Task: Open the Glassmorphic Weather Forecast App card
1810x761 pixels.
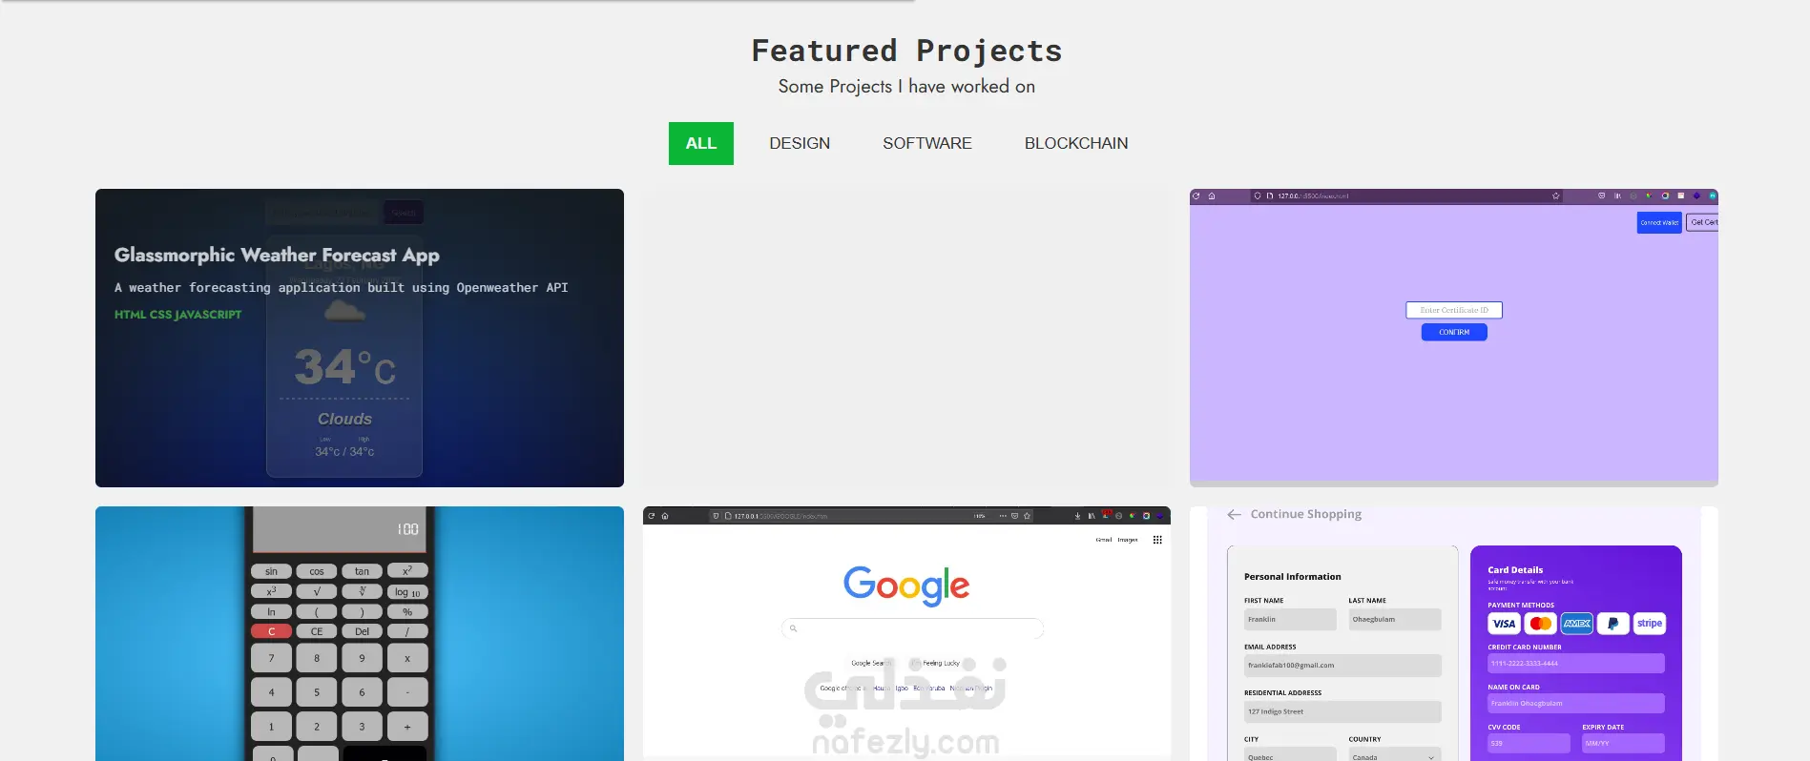Action: pyautogui.click(x=360, y=338)
